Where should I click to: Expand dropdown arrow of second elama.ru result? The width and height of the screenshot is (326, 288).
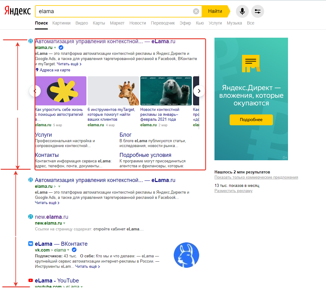(59, 187)
